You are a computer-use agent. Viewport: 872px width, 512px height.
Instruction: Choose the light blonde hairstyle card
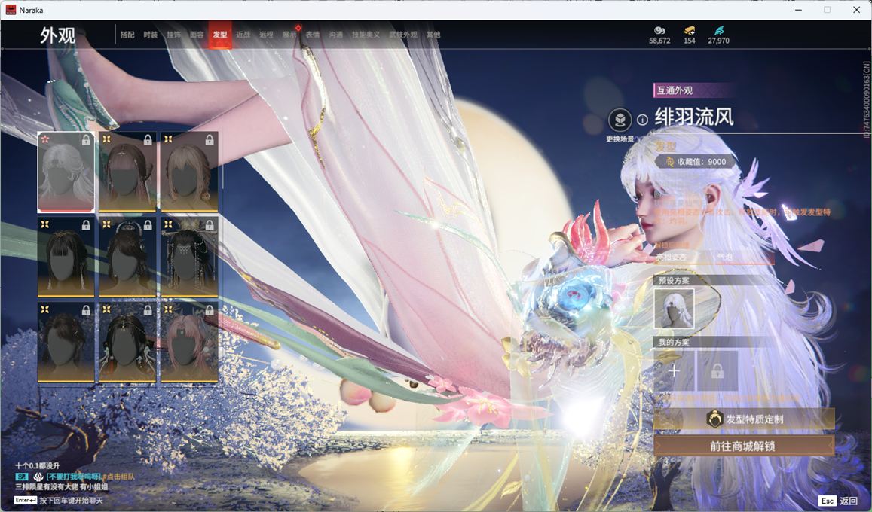coord(189,172)
